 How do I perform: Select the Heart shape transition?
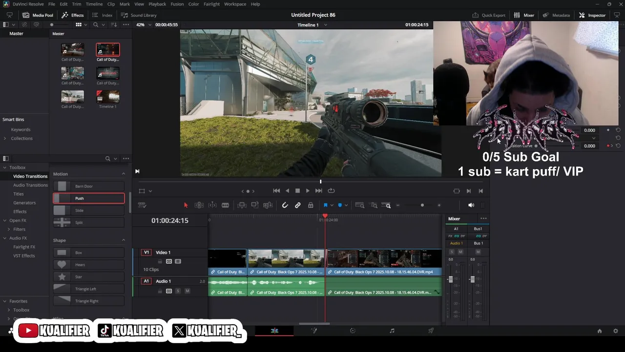(88, 264)
